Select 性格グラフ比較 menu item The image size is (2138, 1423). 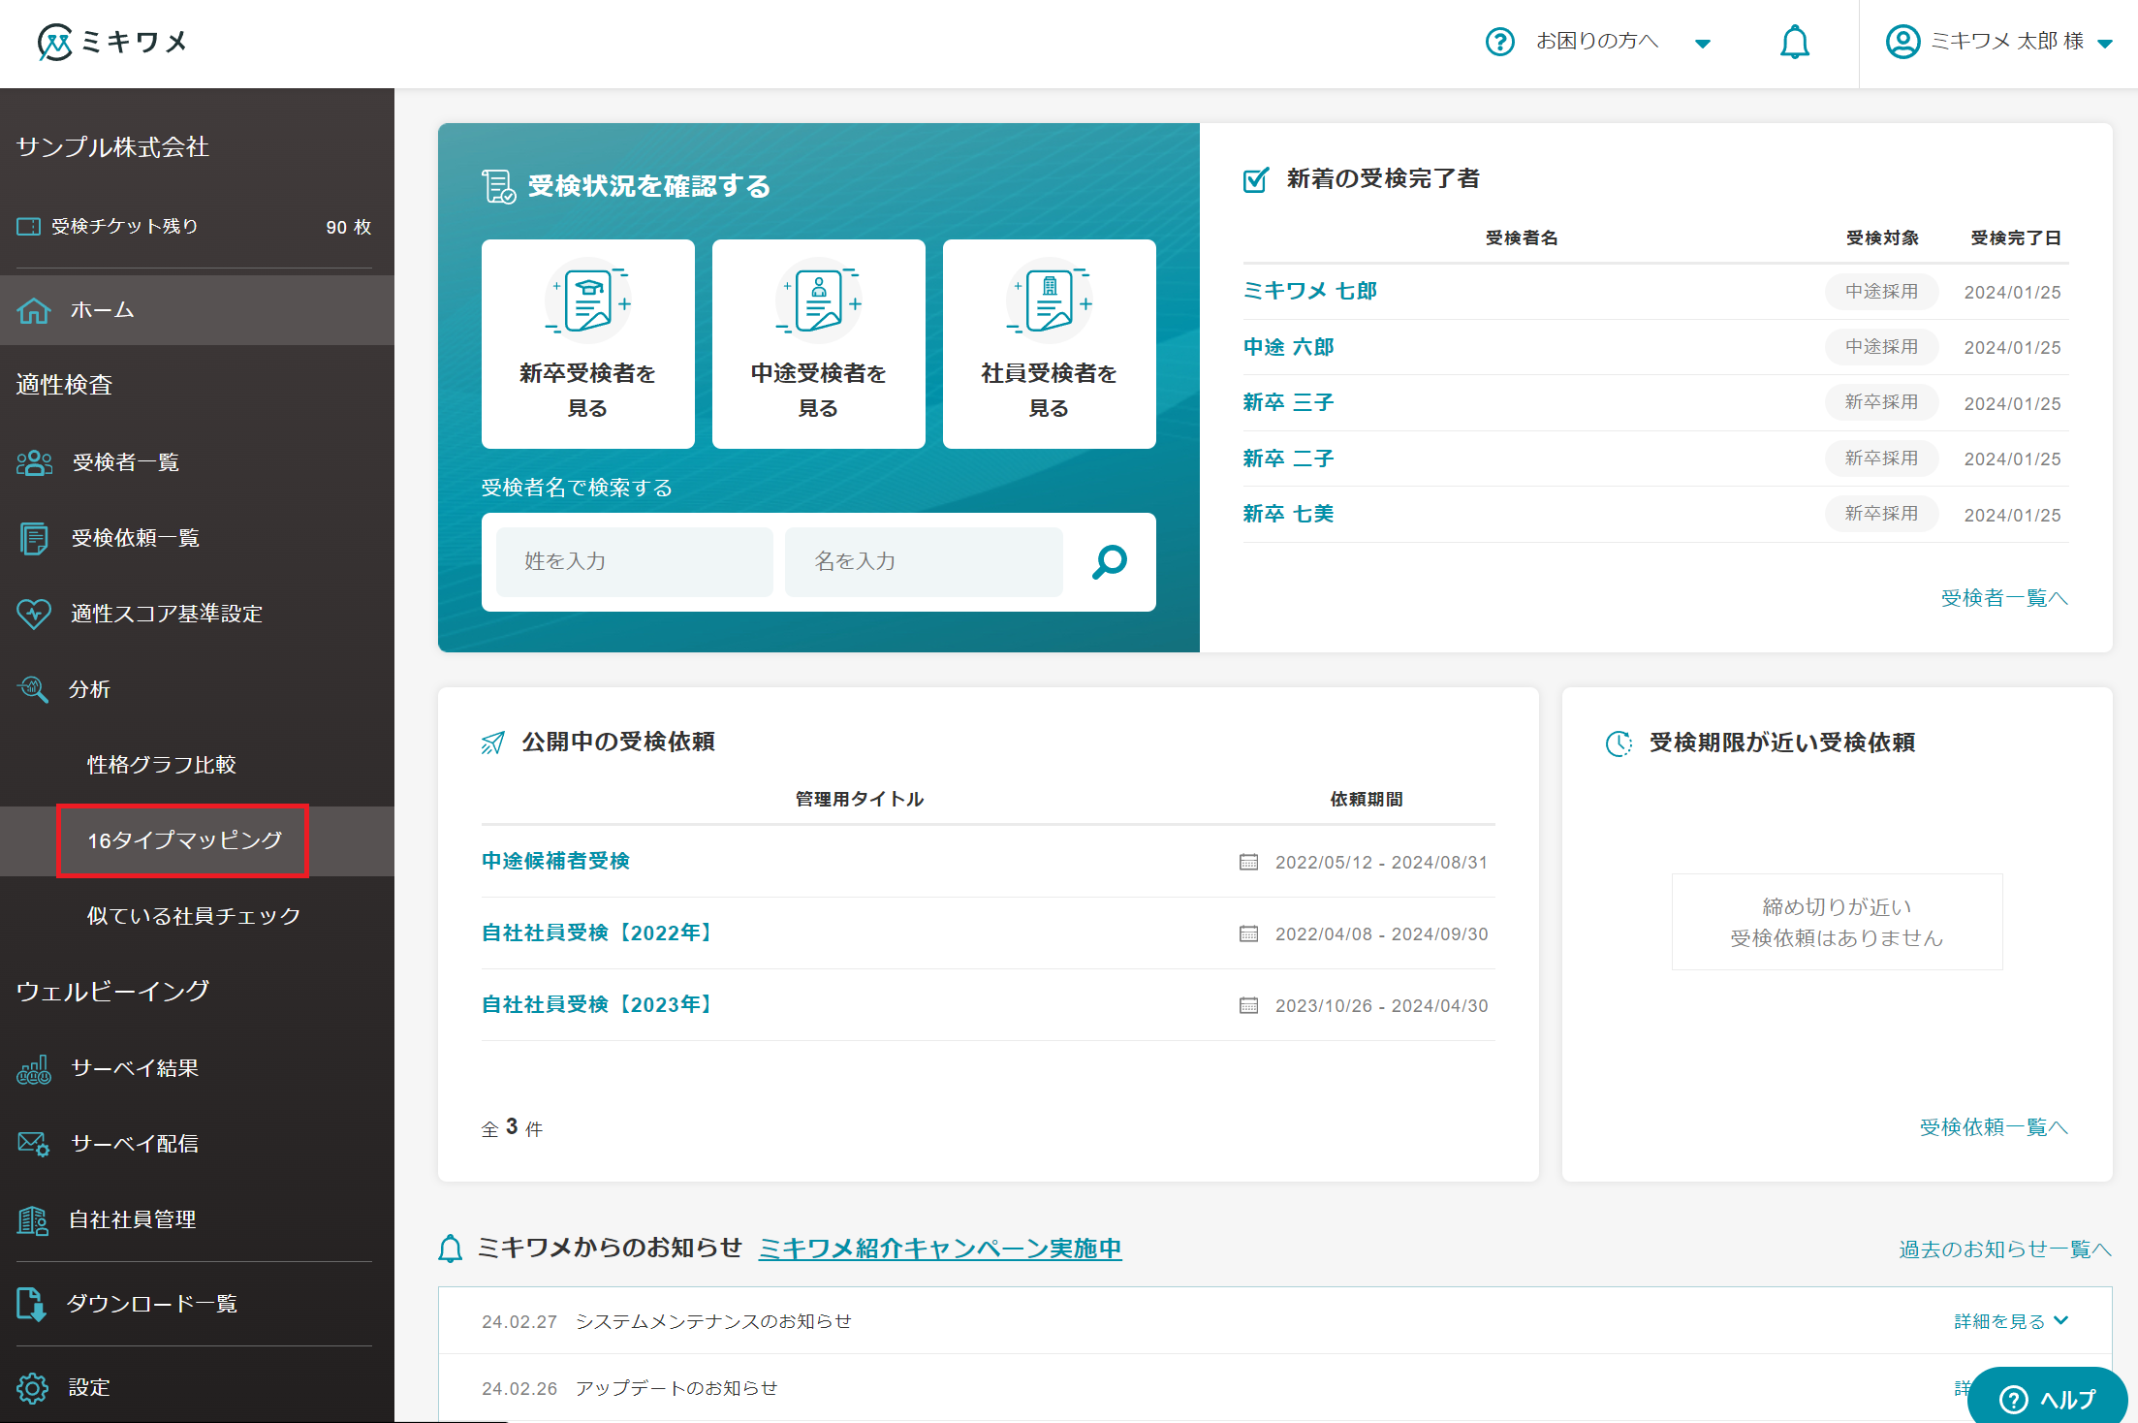(161, 765)
